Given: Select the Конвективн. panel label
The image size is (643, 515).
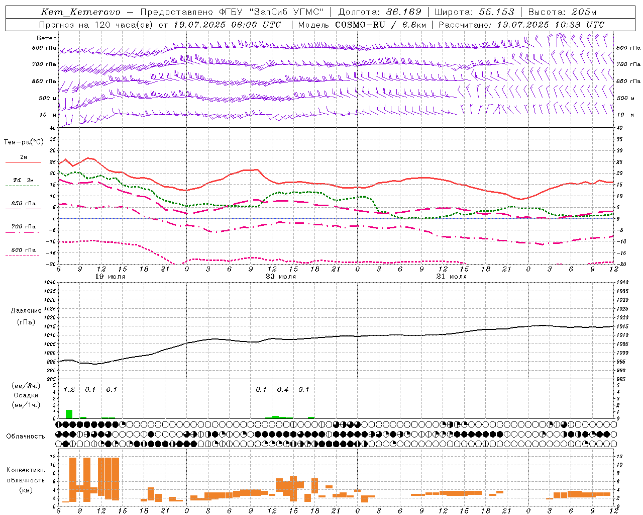Looking at the screenshot, I should 26,470.
